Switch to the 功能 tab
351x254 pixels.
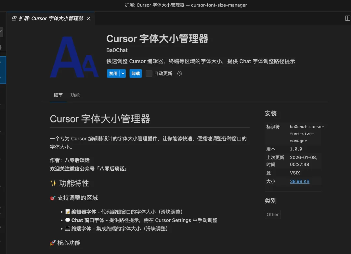75,95
